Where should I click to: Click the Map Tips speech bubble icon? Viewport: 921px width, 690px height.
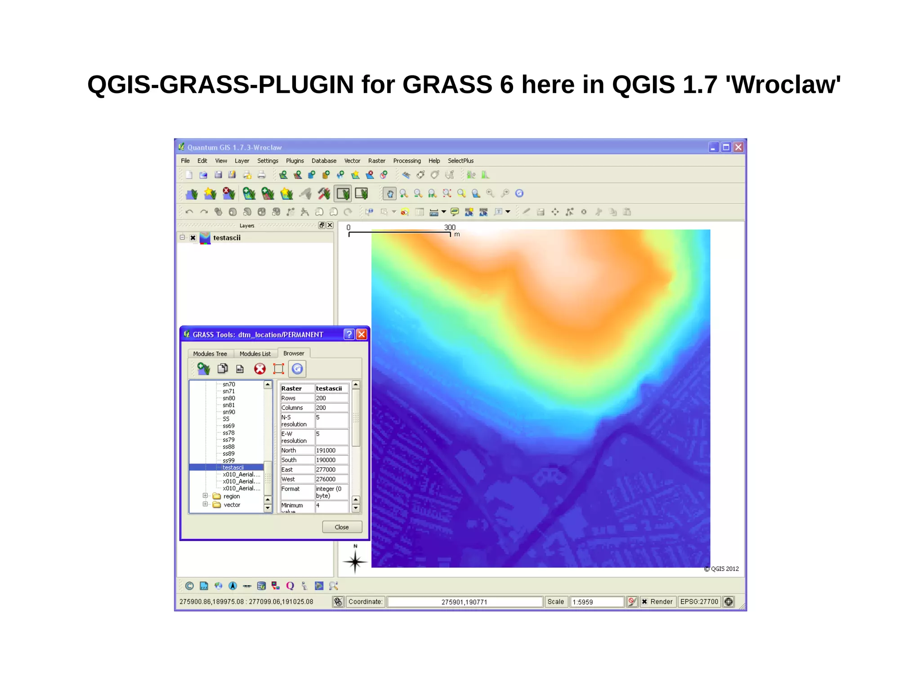(x=455, y=212)
